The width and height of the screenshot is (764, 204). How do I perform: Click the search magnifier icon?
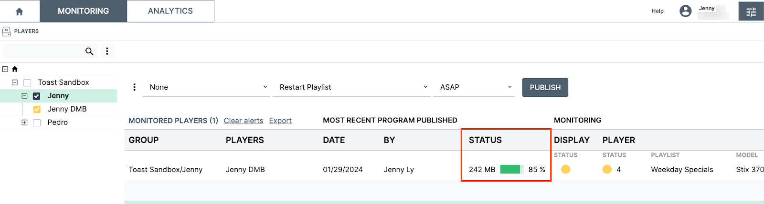(x=89, y=51)
